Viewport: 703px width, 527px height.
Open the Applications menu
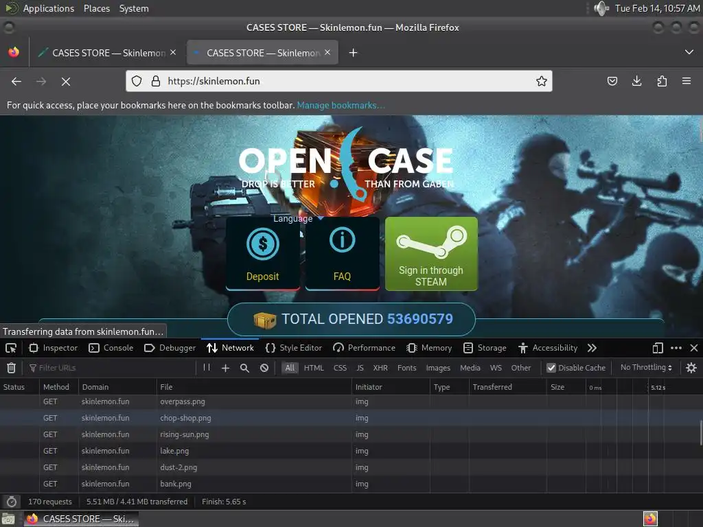(49, 8)
